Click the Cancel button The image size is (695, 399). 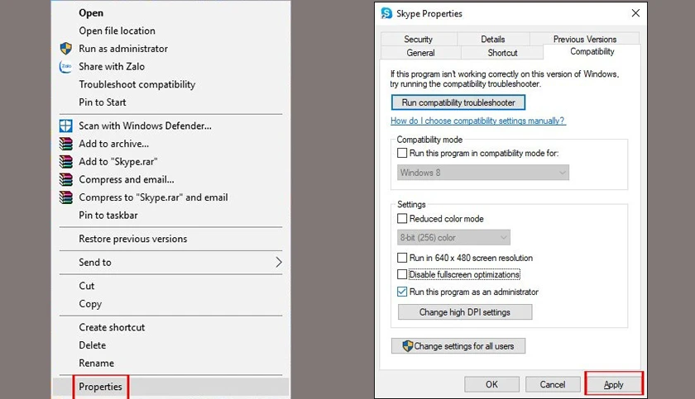(x=553, y=384)
